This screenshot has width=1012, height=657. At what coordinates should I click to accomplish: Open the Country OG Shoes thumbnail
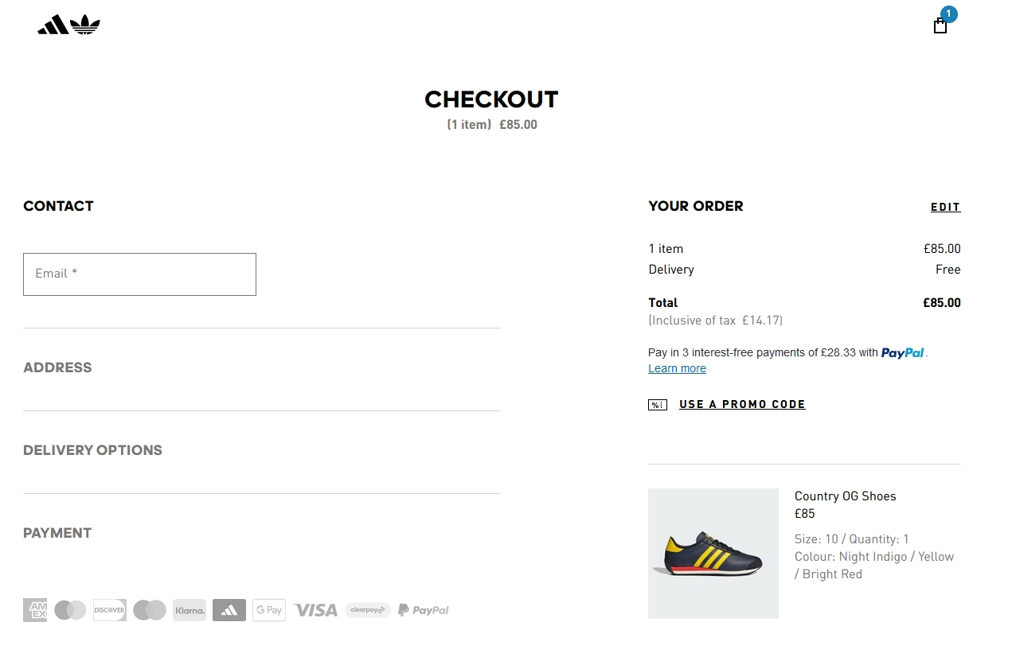pyautogui.click(x=713, y=554)
